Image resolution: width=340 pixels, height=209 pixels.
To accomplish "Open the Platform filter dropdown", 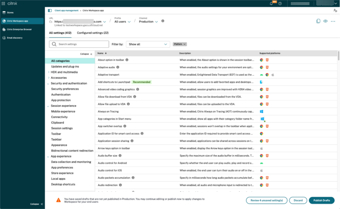I will (x=180, y=44).
